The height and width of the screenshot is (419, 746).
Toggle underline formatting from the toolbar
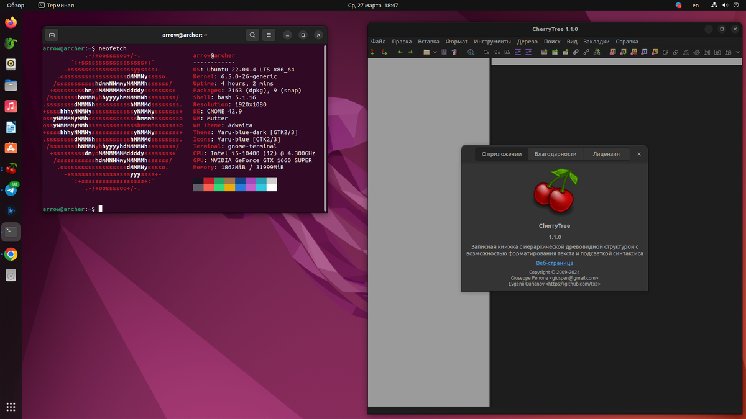click(x=686, y=52)
